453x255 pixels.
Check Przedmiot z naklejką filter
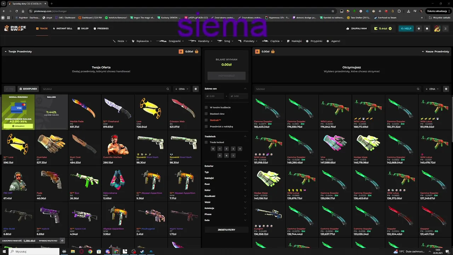(x=206, y=126)
